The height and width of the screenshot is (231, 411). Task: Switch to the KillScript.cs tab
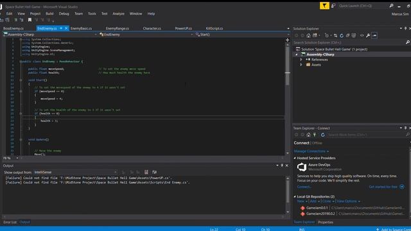tap(214, 28)
